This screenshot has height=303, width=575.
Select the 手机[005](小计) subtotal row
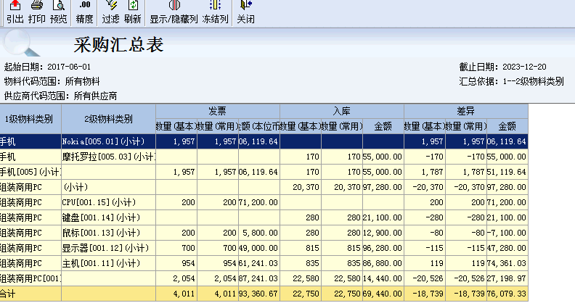pyautogui.click(x=264, y=172)
